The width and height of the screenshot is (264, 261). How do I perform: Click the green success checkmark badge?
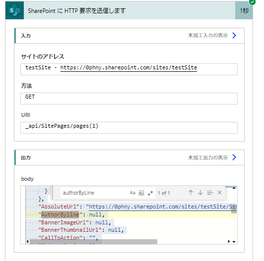coord(252,2)
